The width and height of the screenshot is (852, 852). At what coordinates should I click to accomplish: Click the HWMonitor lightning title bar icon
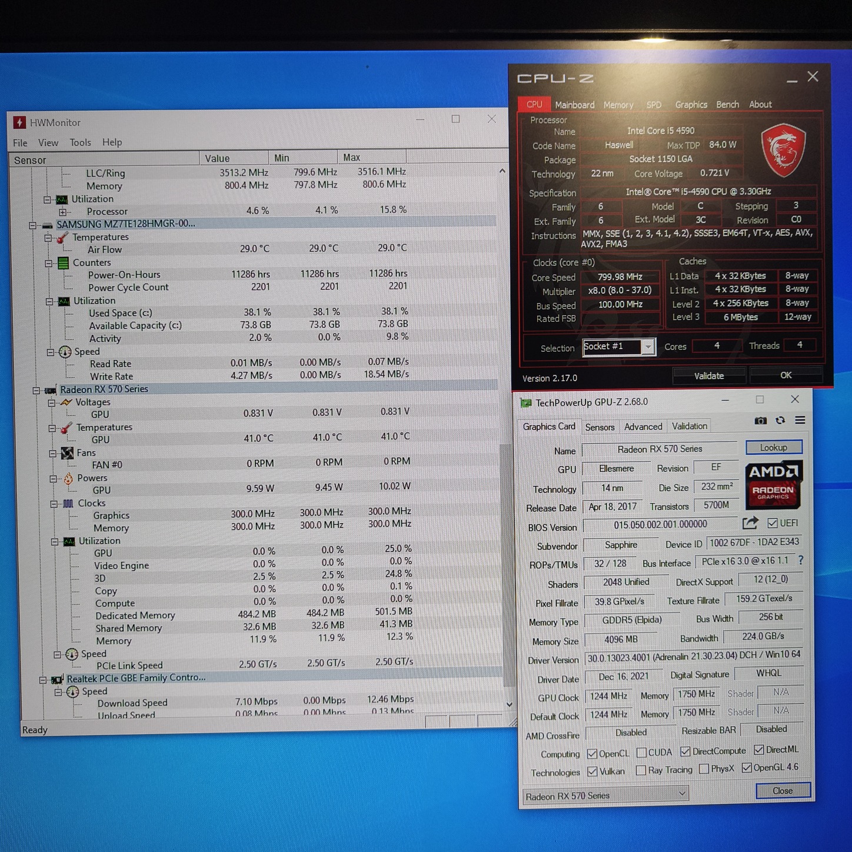19,122
